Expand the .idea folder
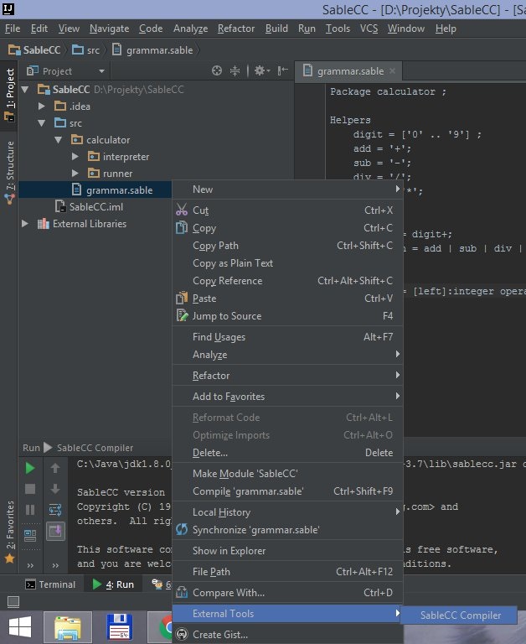The height and width of the screenshot is (644, 526). click(41, 106)
